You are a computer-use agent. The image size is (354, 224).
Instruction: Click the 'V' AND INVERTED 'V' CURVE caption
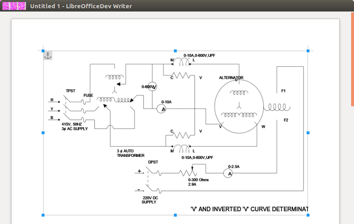click(x=249, y=209)
